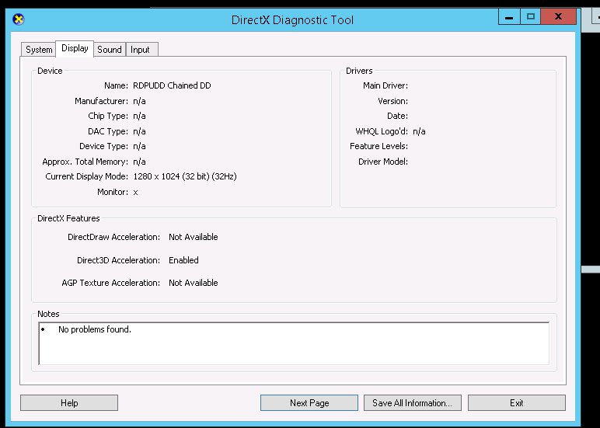Click the device name 'RDPUDD Chained DD'
600x428 pixels.
173,85
